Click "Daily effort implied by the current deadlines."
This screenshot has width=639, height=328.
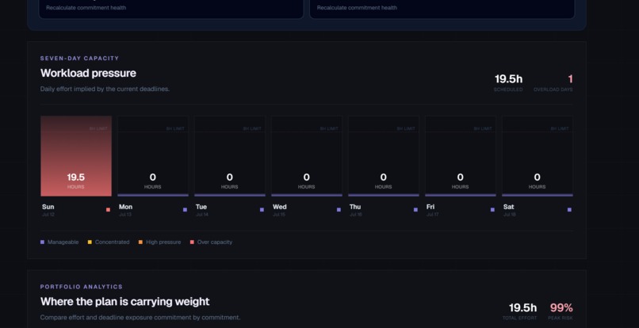tap(105, 89)
